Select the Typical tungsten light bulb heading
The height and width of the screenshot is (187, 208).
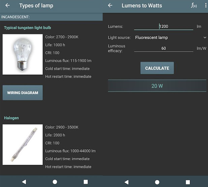28,28
